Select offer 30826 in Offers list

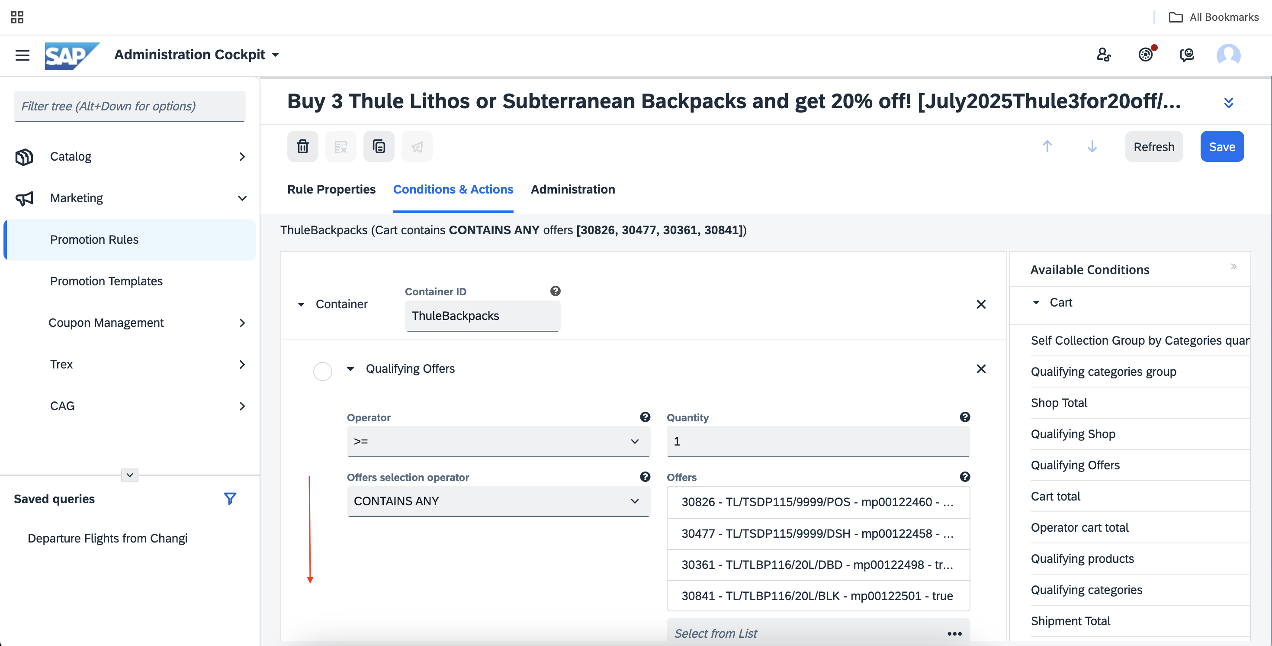pyautogui.click(x=818, y=502)
